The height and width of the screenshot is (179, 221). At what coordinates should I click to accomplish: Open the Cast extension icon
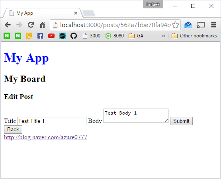pos(201,25)
